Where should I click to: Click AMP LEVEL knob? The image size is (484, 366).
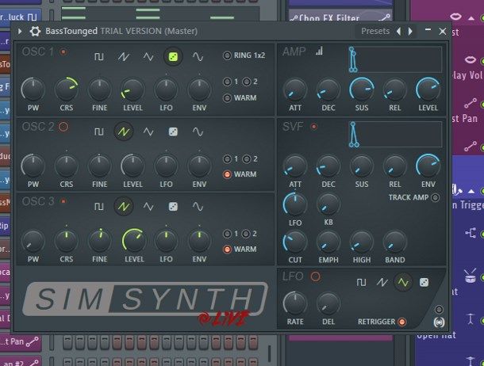[x=428, y=90]
